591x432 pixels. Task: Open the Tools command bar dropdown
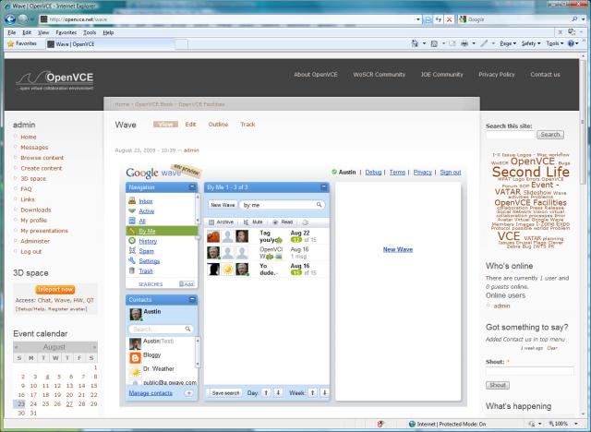pyautogui.click(x=554, y=43)
